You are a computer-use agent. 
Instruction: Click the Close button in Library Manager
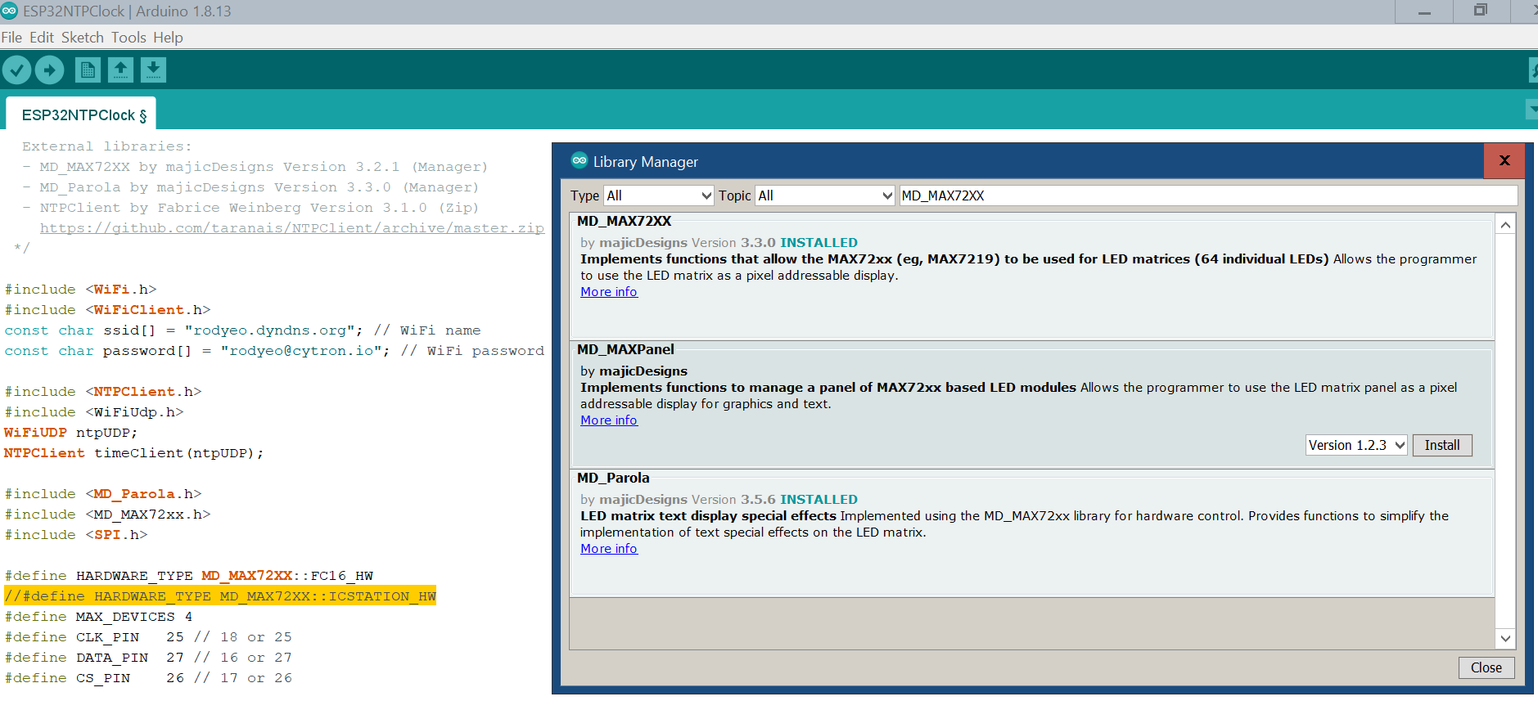(x=1486, y=667)
